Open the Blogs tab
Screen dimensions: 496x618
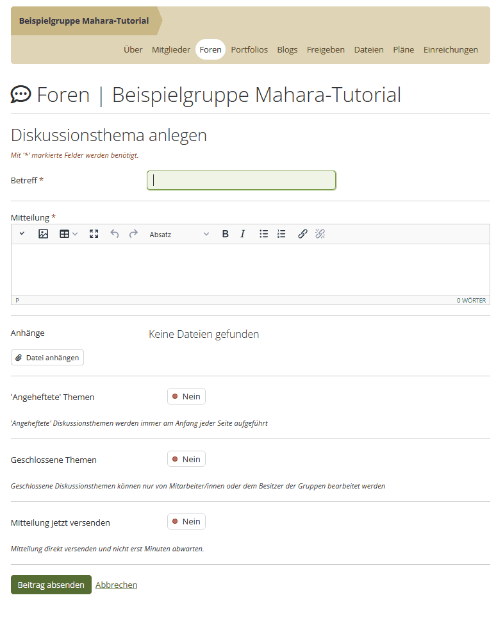[287, 49]
